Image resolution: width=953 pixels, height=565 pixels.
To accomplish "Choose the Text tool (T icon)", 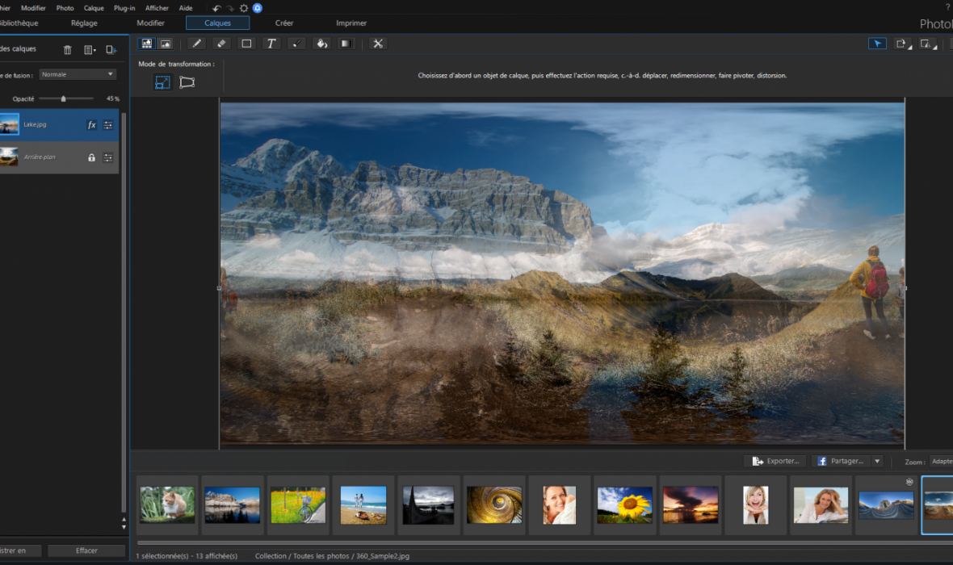I will [271, 44].
